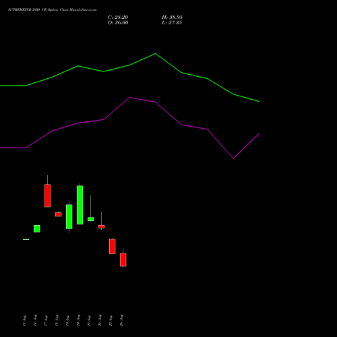Click the 20 Aug date label

coord(78,320)
